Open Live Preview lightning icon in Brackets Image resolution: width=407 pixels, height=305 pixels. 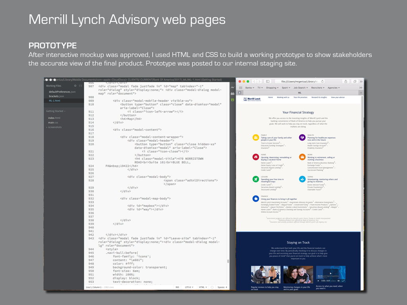click(x=233, y=87)
